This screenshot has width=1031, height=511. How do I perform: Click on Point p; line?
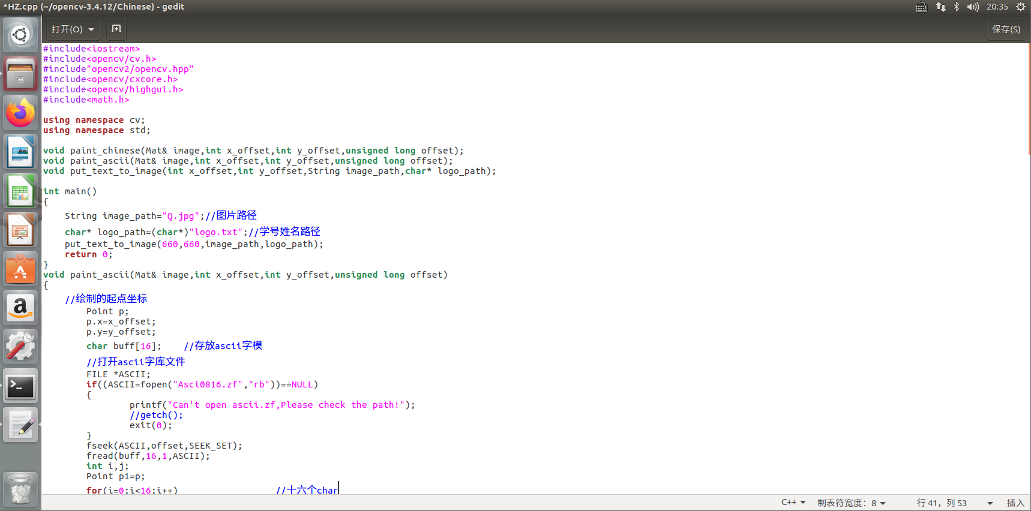pos(107,311)
